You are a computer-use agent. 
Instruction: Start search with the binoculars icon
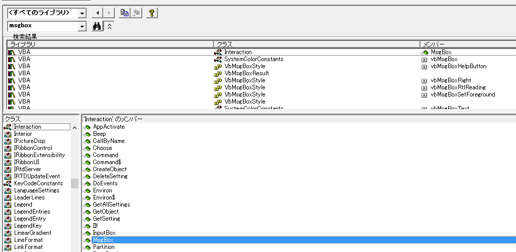coord(97,26)
